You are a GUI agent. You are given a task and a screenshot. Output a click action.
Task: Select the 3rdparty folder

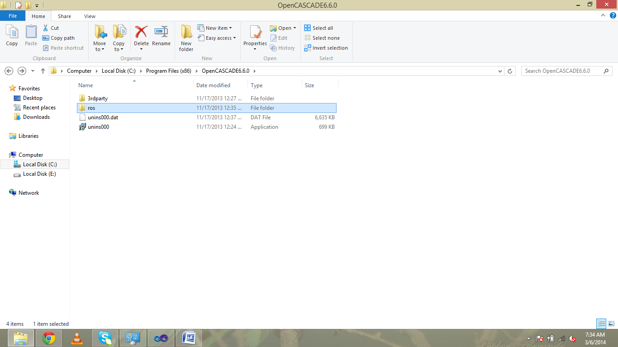207,98
